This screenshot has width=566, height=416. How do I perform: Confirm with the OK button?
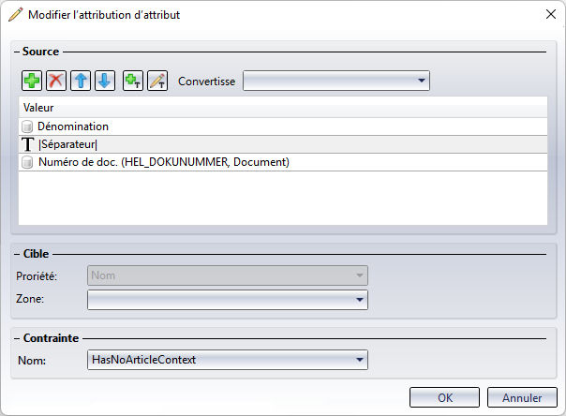tap(444, 397)
